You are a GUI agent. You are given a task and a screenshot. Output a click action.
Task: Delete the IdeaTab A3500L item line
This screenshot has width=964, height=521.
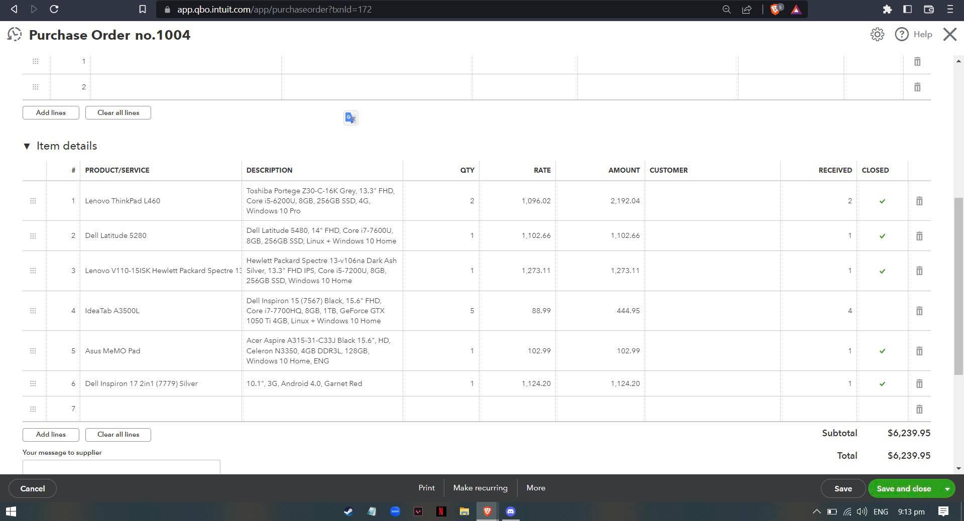click(x=919, y=311)
